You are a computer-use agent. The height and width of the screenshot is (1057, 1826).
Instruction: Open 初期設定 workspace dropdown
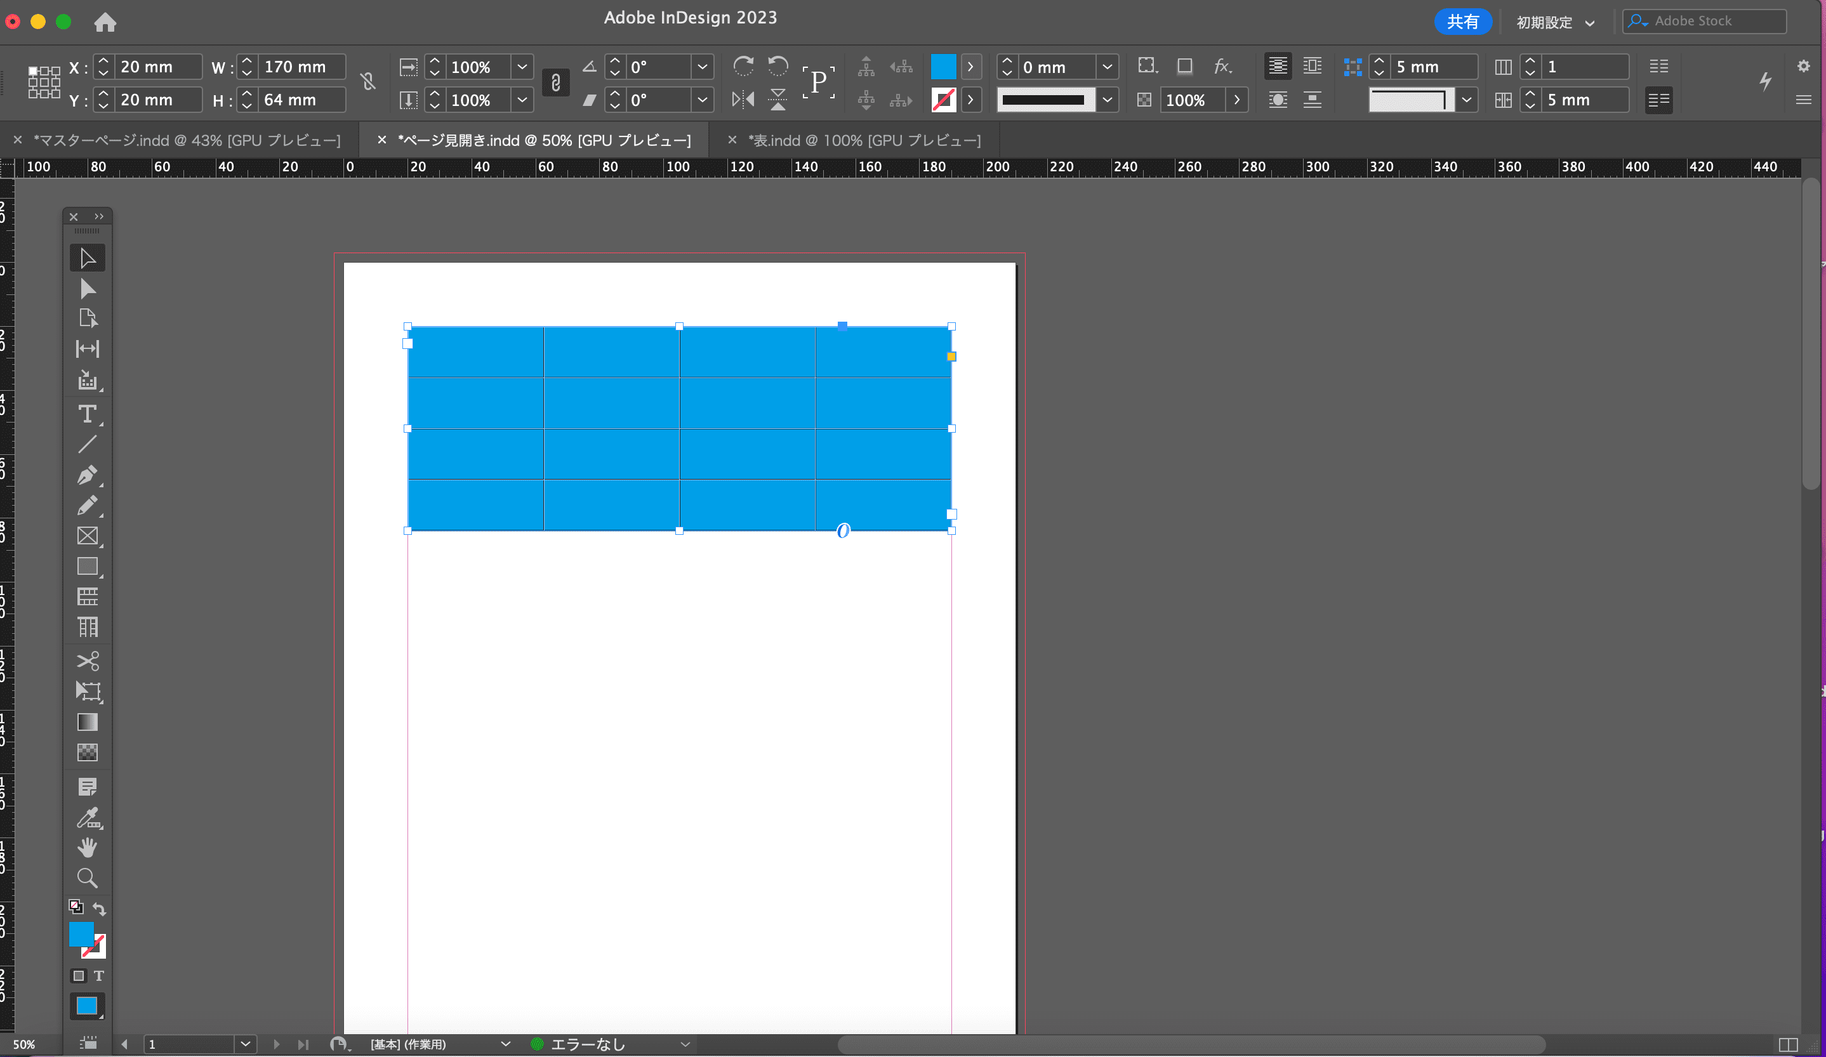click(x=1556, y=22)
